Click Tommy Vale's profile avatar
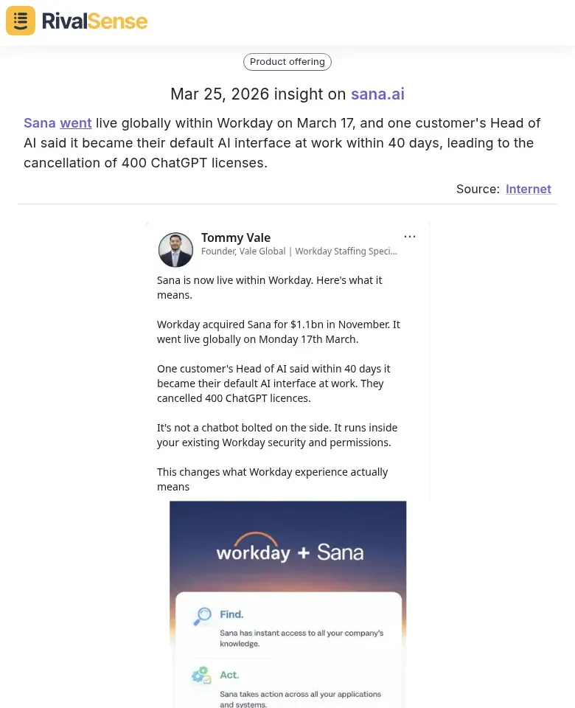The image size is (575, 708). [175, 249]
